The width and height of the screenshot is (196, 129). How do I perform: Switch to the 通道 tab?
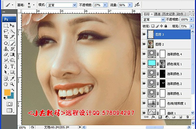pyautogui.click(x=157, y=14)
